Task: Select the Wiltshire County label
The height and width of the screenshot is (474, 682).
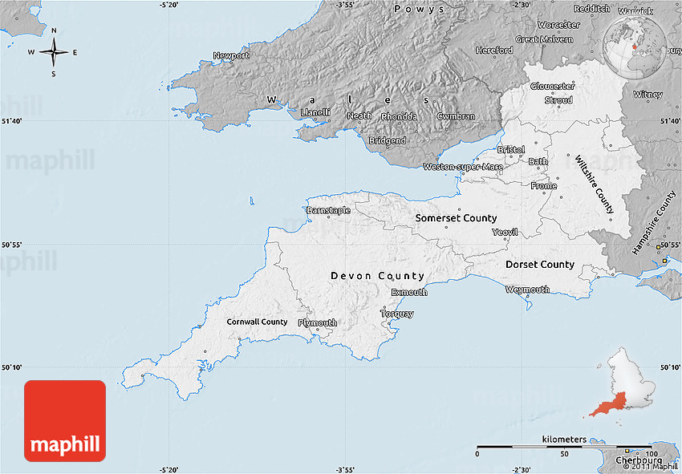Action: tap(595, 184)
